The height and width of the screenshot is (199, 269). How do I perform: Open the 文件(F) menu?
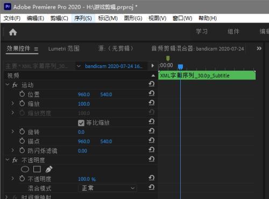[x=12, y=18]
